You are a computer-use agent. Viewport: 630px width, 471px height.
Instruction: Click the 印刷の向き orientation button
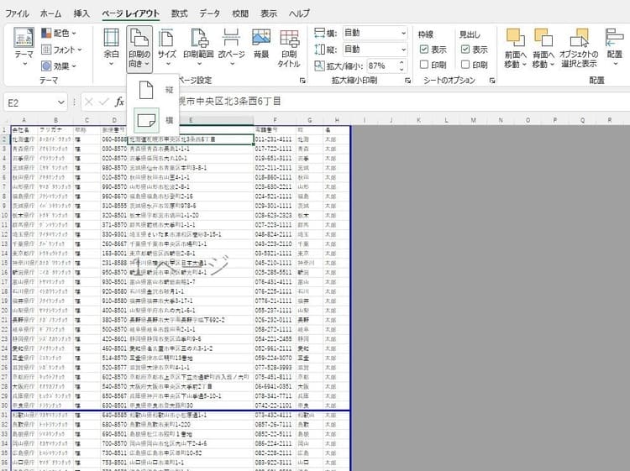(x=139, y=49)
